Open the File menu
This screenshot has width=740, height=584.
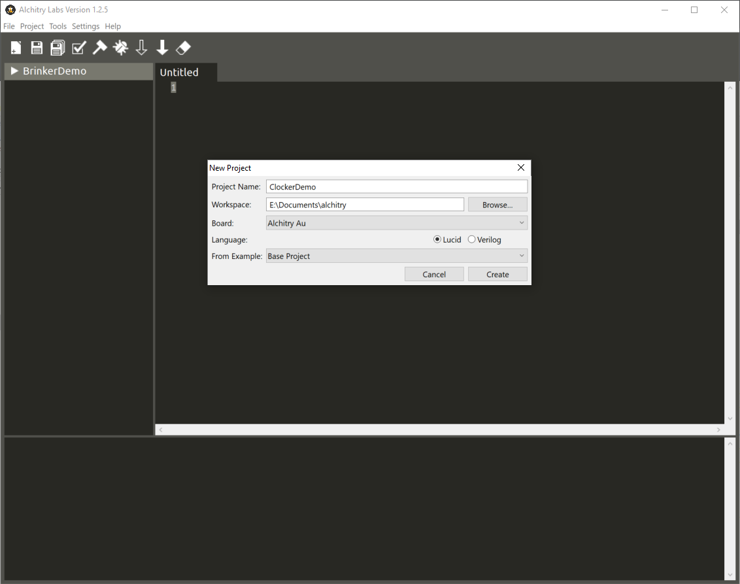[x=9, y=26]
